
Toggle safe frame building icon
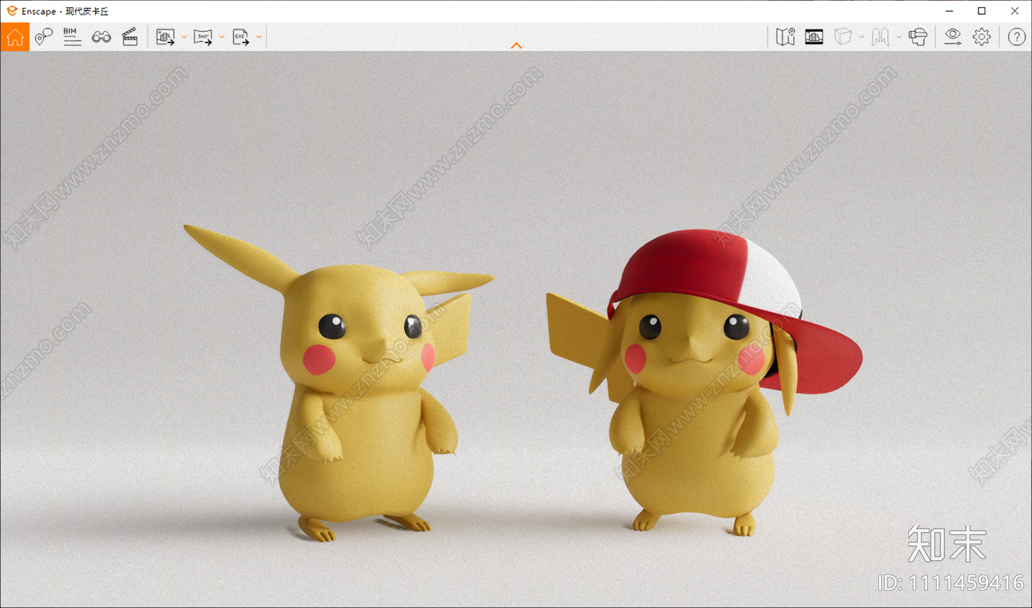click(x=814, y=37)
